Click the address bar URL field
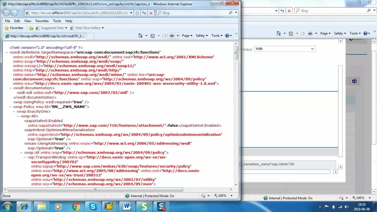Screen dimensions: 377x212 (x=79, y=13)
